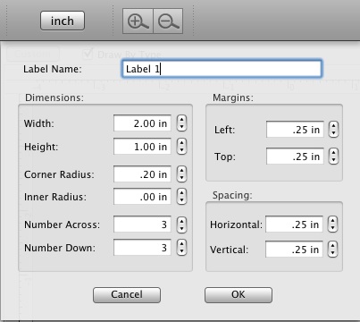Click the Number Across stepper

pyautogui.click(x=181, y=225)
